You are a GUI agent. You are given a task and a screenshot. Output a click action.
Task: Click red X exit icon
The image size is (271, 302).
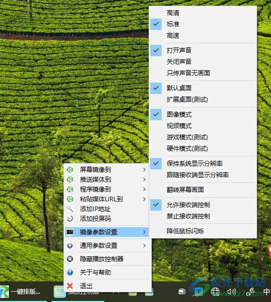70,286
